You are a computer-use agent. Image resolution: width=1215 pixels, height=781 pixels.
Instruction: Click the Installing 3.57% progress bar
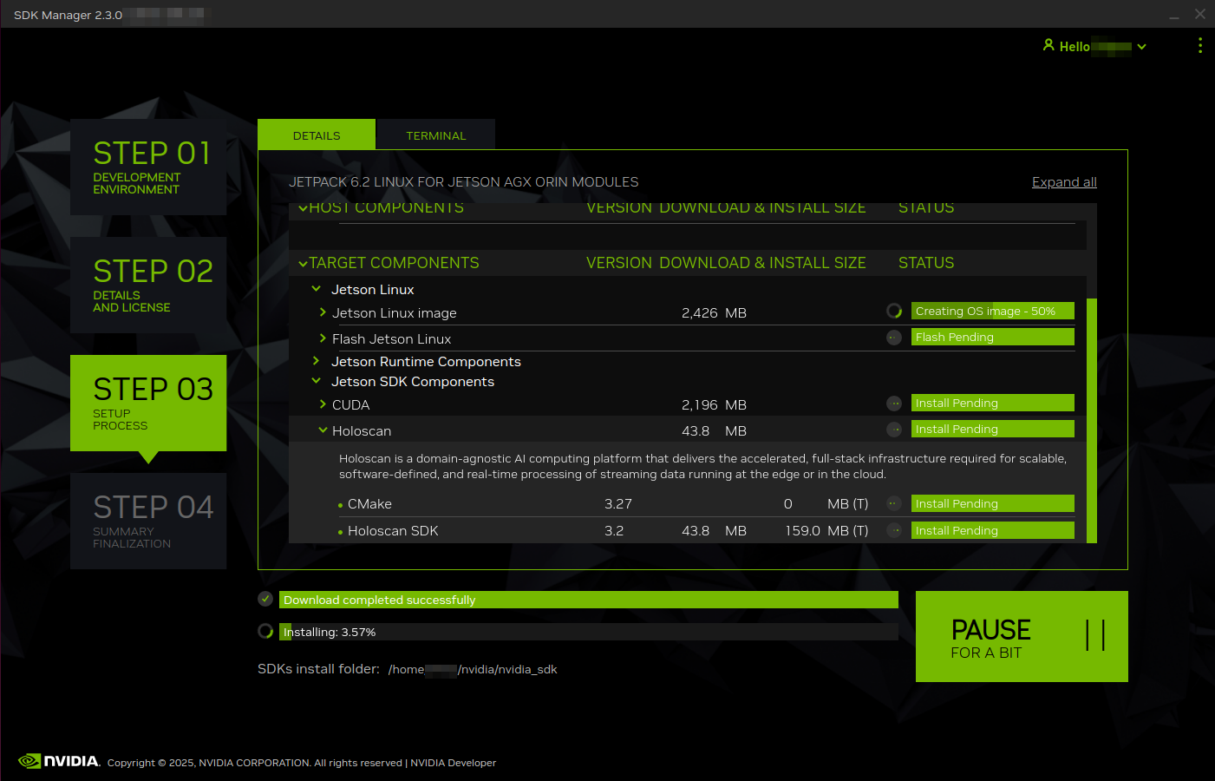click(x=589, y=632)
